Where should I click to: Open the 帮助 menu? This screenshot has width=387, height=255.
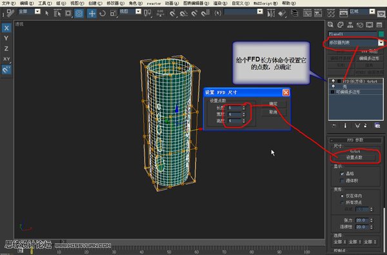(x=289, y=3)
